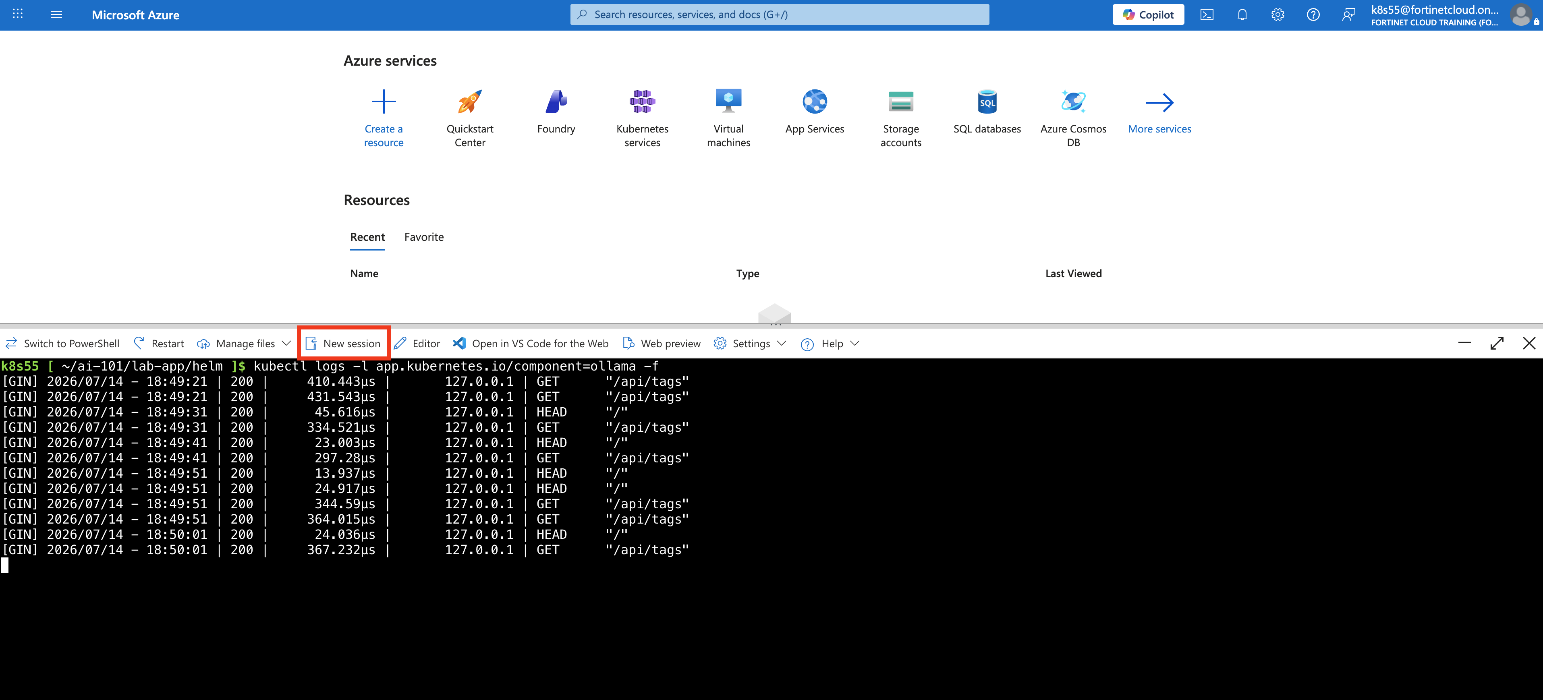Screen dimensions: 1543x700
Task: Expand the Manage files dropdown
Action: click(x=286, y=344)
